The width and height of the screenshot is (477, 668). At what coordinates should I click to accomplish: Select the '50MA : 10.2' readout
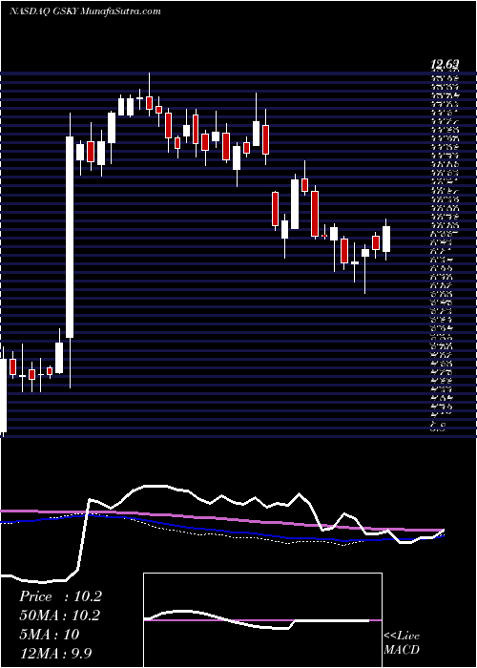(61, 616)
